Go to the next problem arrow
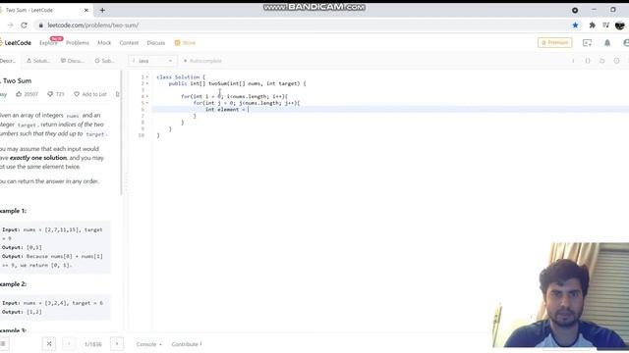Screen dimensions: 629x353 pos(117,344)
